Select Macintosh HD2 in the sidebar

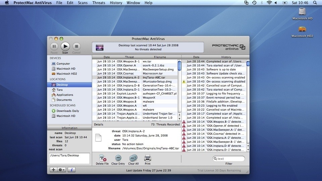[69, 74]
